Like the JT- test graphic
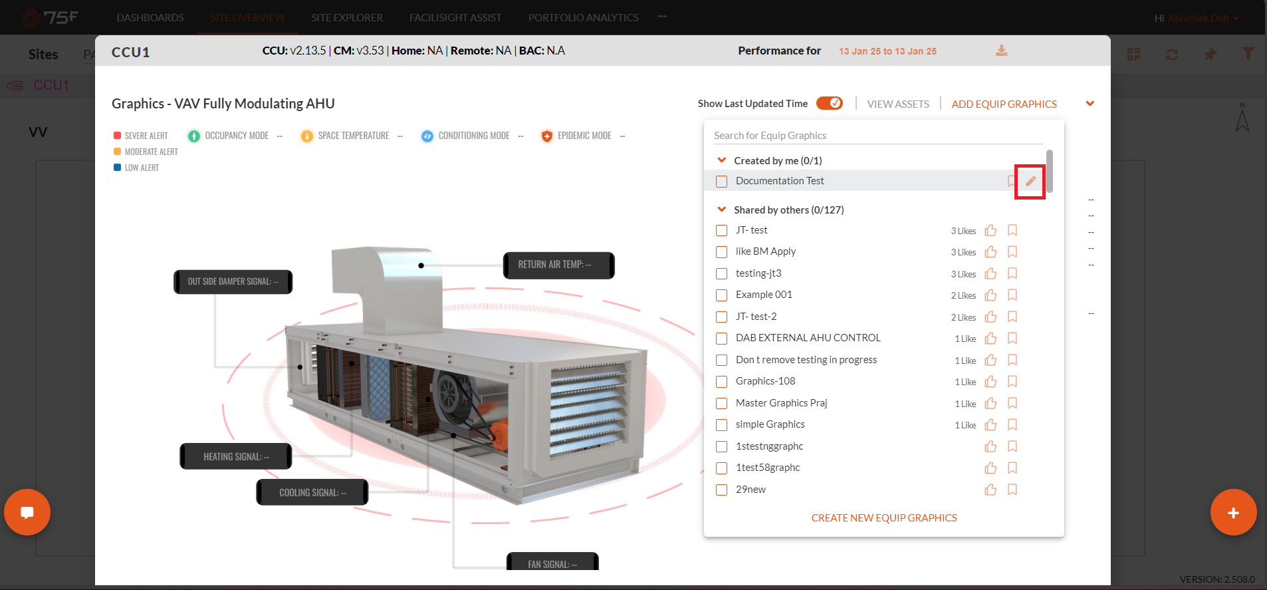1267x590 pixels. tap(990, 230)
